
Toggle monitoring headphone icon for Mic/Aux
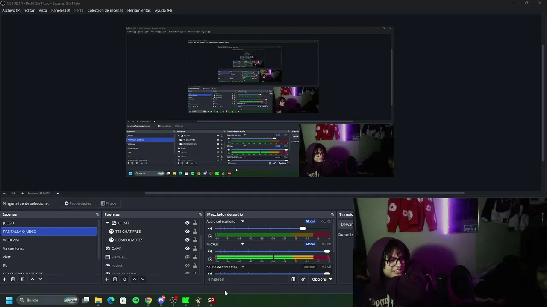coord(209,258)
